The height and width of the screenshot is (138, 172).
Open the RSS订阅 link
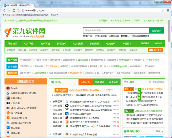click(160, 82)
